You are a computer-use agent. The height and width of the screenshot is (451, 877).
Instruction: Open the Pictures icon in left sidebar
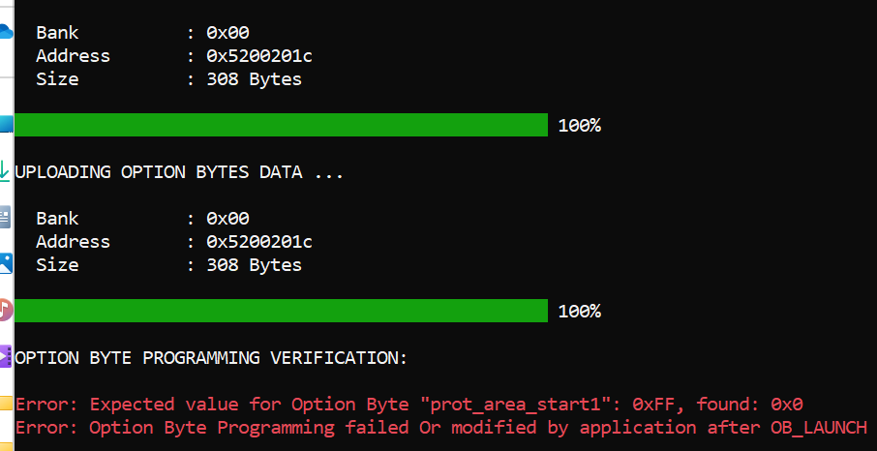tap(6, 261)
